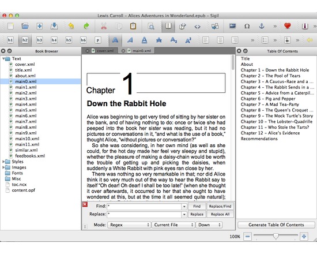Click Generate Table Of Contents button

276,225
